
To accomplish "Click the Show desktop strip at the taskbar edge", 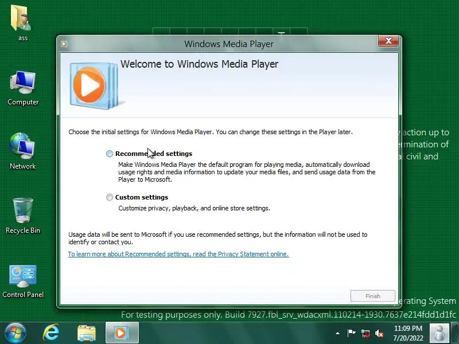I will [454, 333].
